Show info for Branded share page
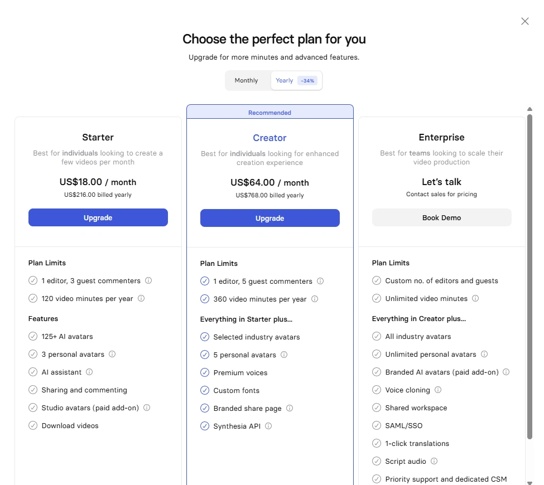544x485 pixels. click(x=290, y=408)
